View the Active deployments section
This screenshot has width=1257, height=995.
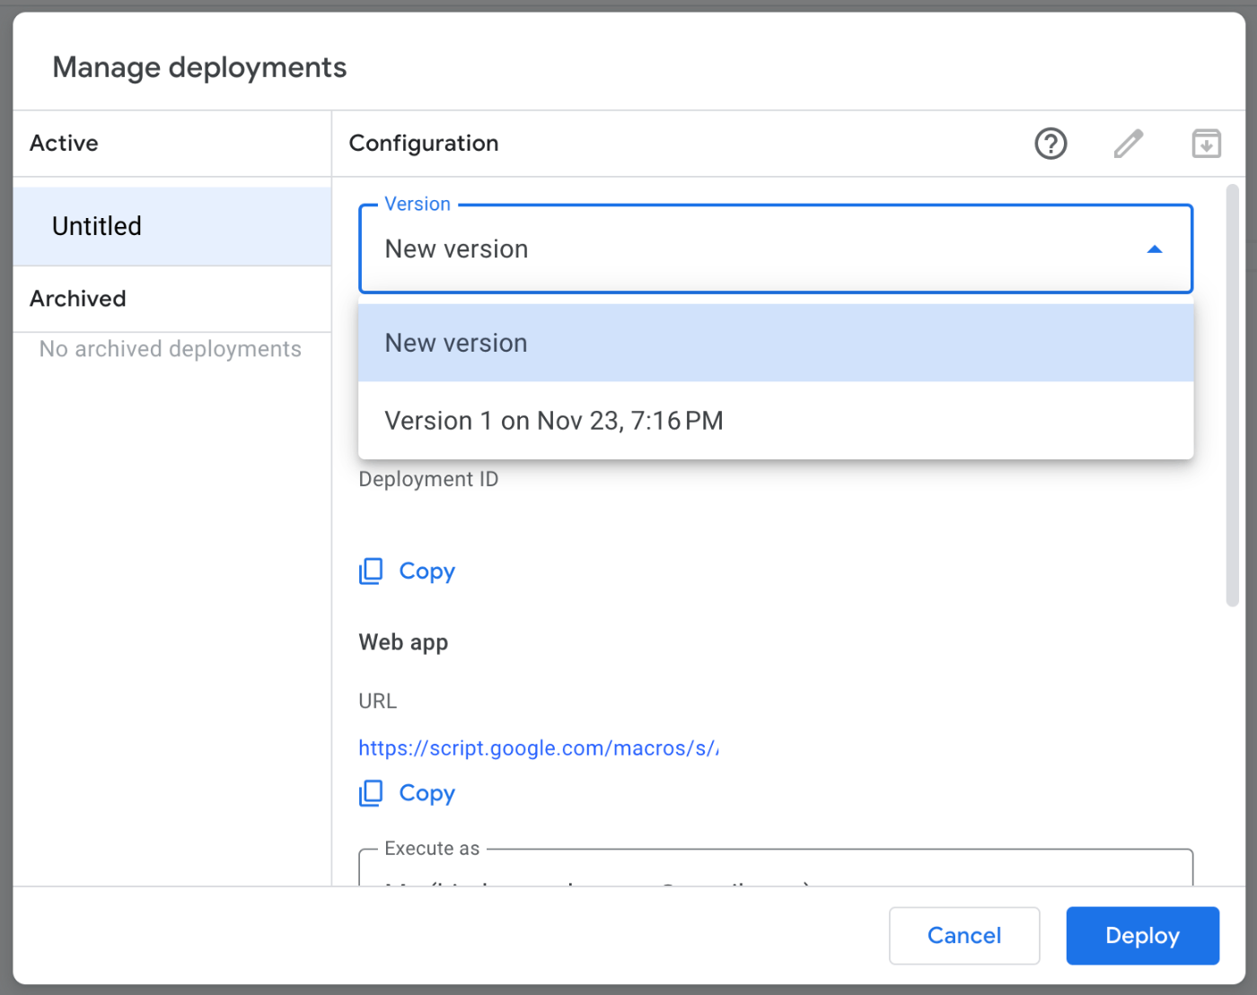64,144
